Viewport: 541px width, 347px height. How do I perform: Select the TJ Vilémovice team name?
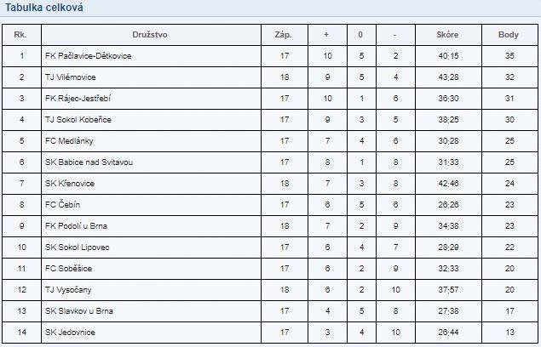tap(71, 77)
